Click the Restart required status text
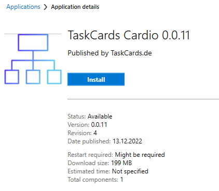The image size is (219, 191). [x=140, y=155]
